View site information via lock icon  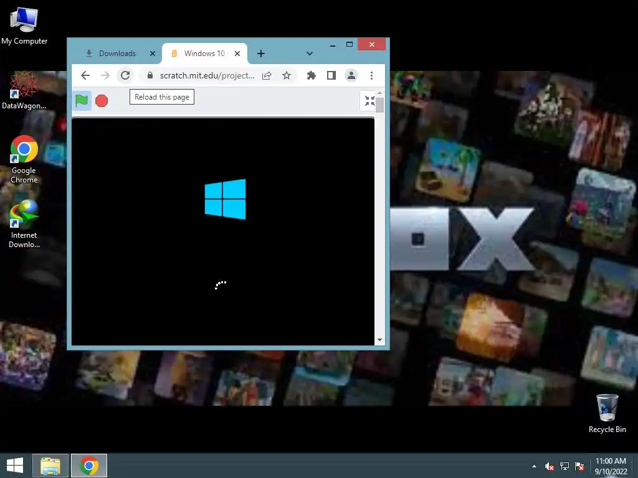(150, 75)
